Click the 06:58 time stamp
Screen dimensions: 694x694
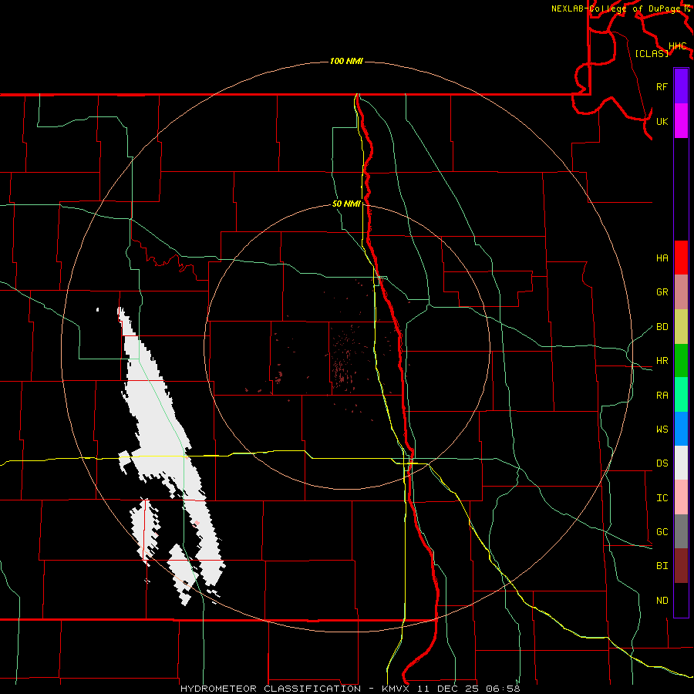tap(503, 689)
